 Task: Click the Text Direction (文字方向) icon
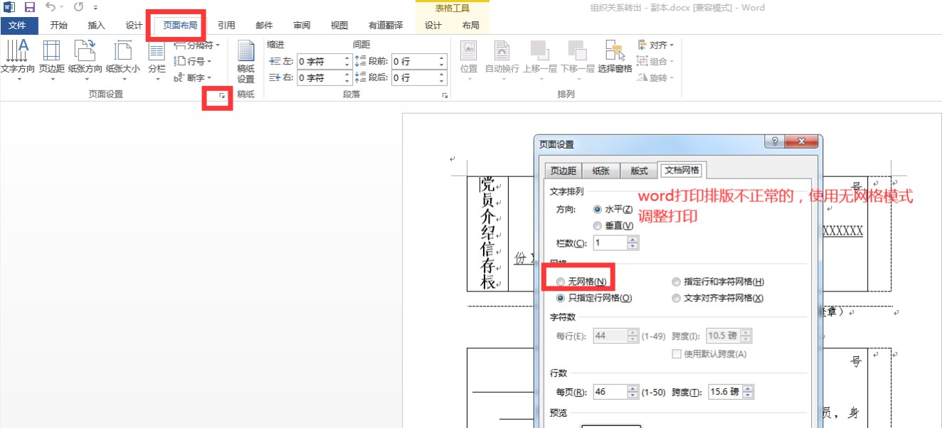[17, 52]
